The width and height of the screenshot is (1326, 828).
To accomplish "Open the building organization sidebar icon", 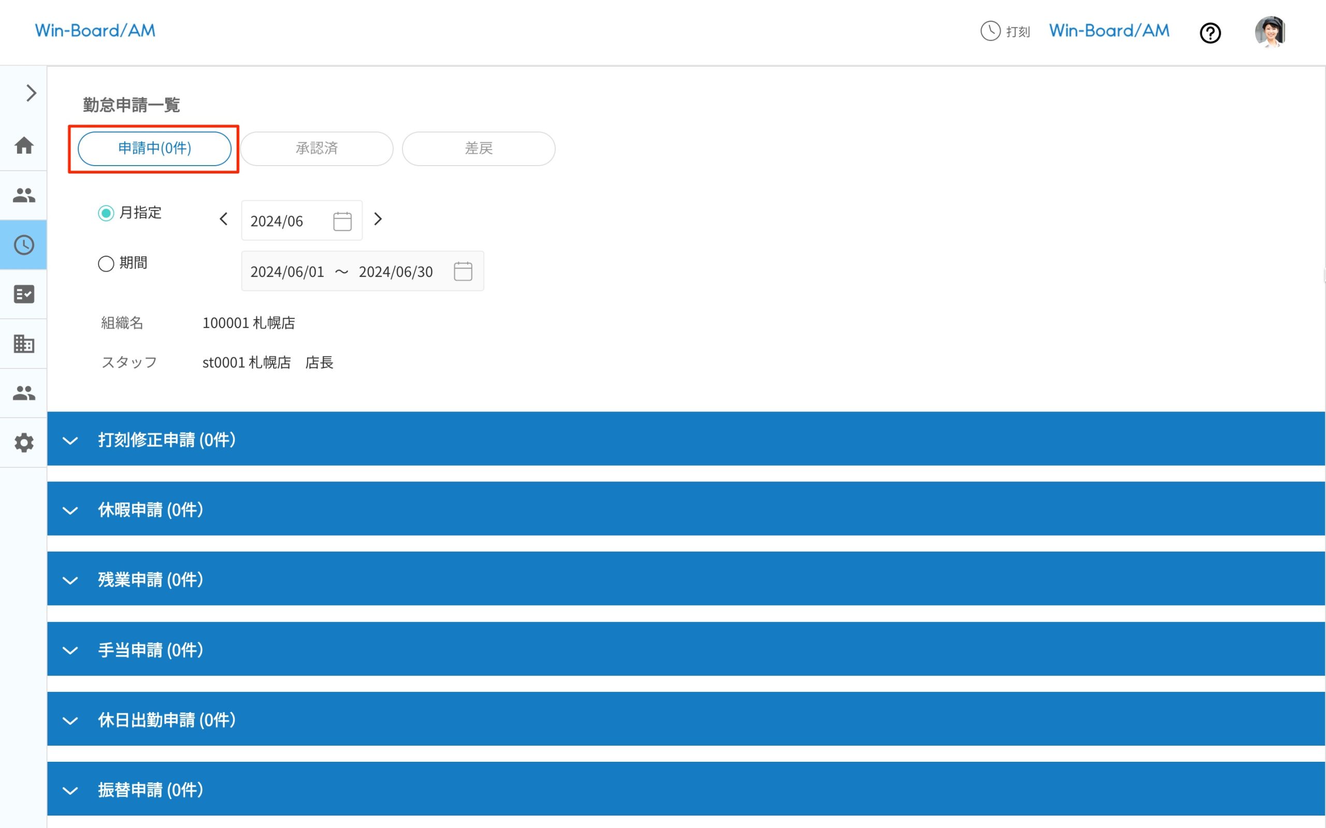I will [23, 344].
